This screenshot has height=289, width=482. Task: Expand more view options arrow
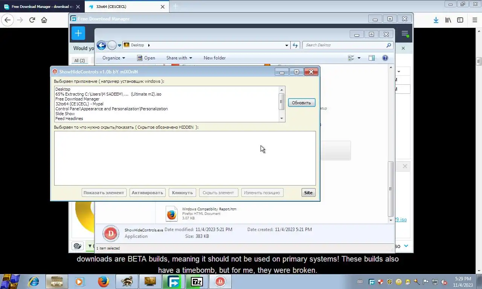(359, 58)
